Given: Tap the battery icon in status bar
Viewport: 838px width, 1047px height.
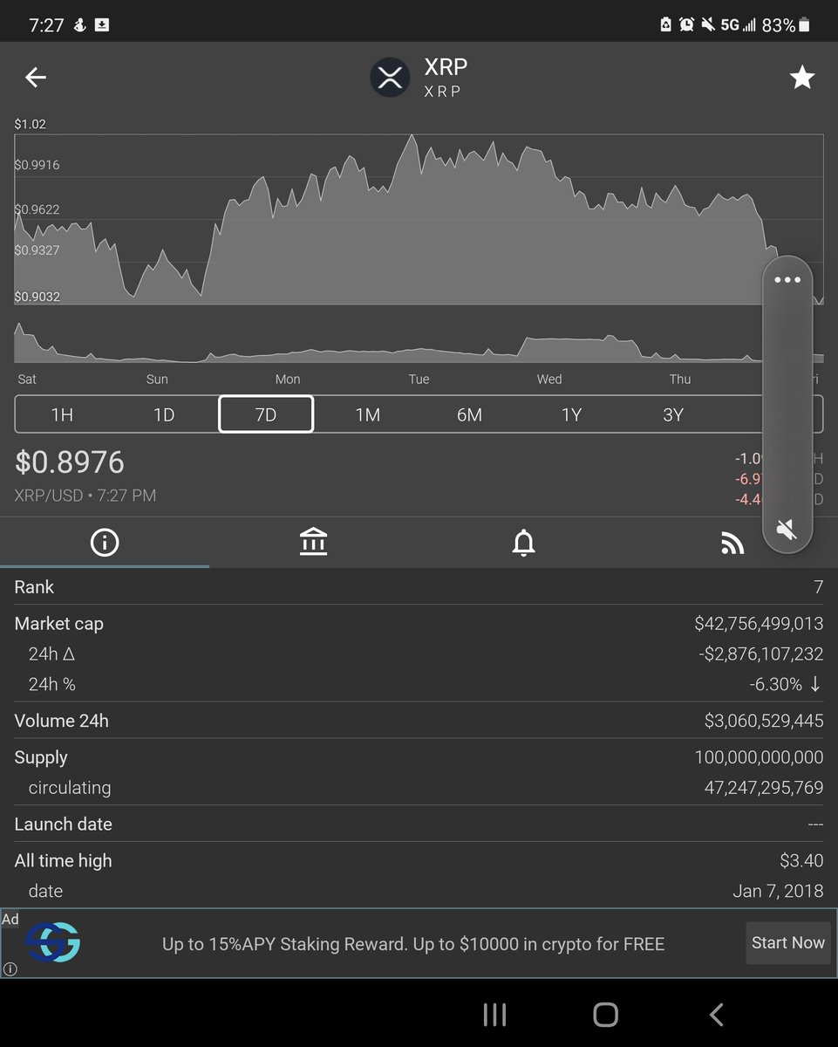Looking at the screenshot, I should click(x=804, y=25).
